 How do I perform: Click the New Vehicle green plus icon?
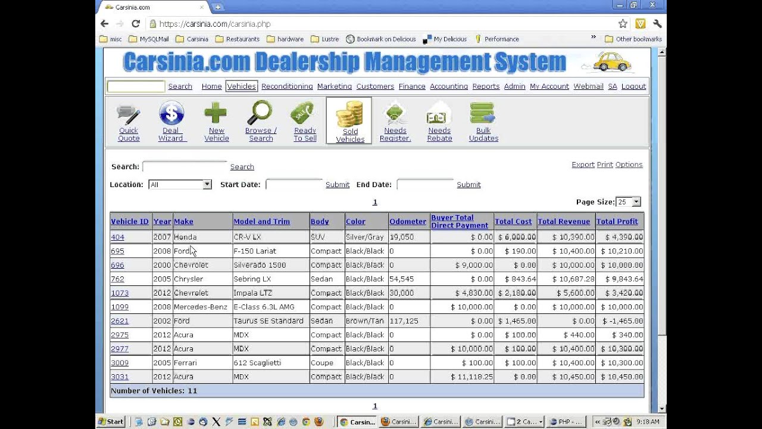(x=216, y=113)
